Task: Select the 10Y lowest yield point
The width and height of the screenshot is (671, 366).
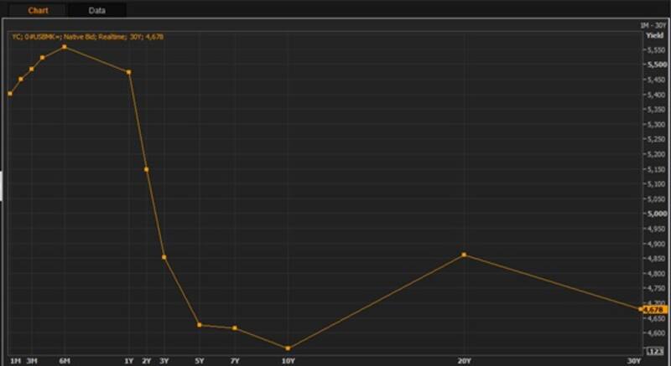Action: (288, 348)
